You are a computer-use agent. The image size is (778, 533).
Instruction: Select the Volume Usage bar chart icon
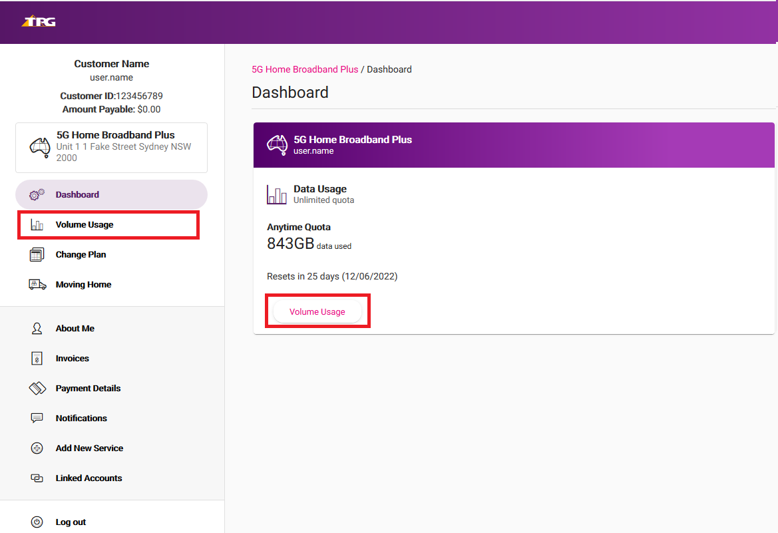(x=37, y=224)
